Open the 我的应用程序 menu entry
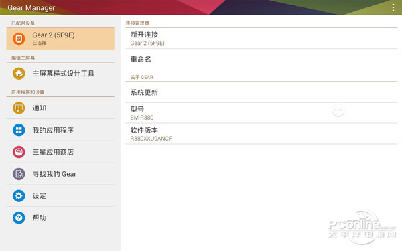Image resolution: width=402 pixels, height=251 pixels. [60, 130]
